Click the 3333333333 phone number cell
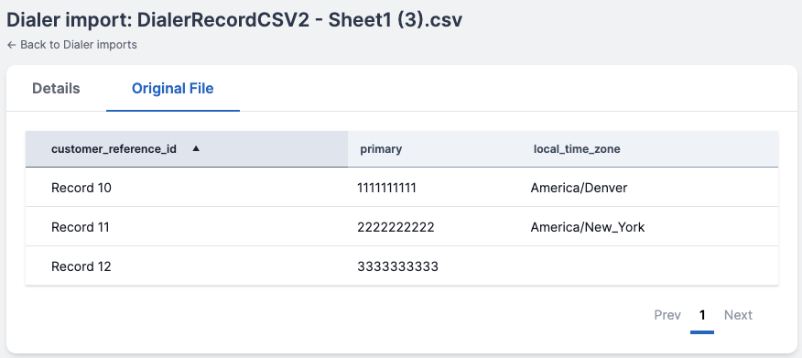 pyautogui.click(x=398, y=266)
